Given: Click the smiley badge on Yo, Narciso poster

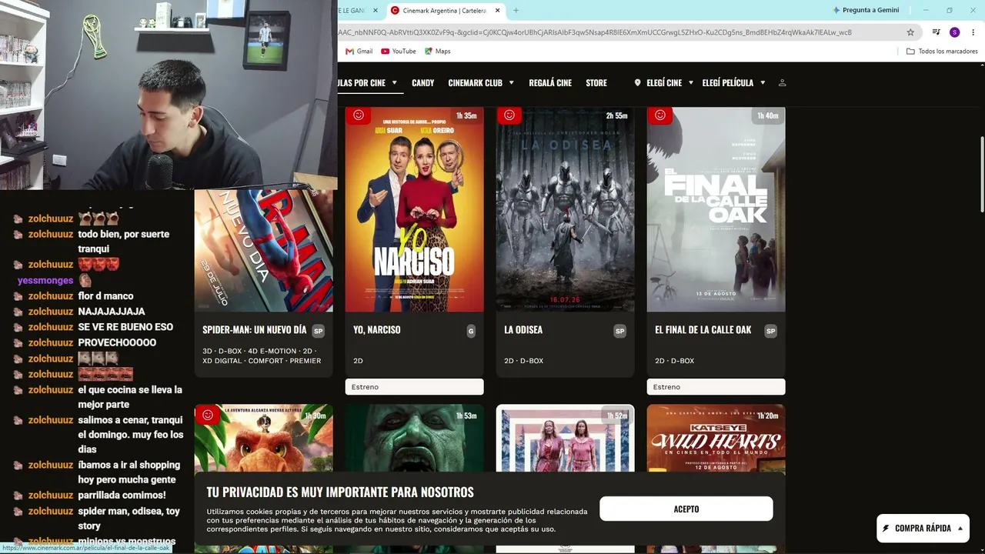Looking at the screenshot, I should [x=359, y=115].
